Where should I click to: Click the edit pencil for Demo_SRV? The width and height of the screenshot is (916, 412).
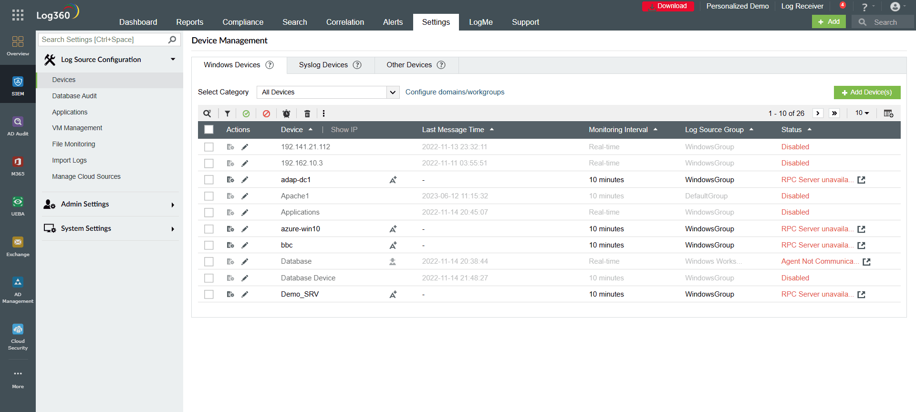pos(245,294)
